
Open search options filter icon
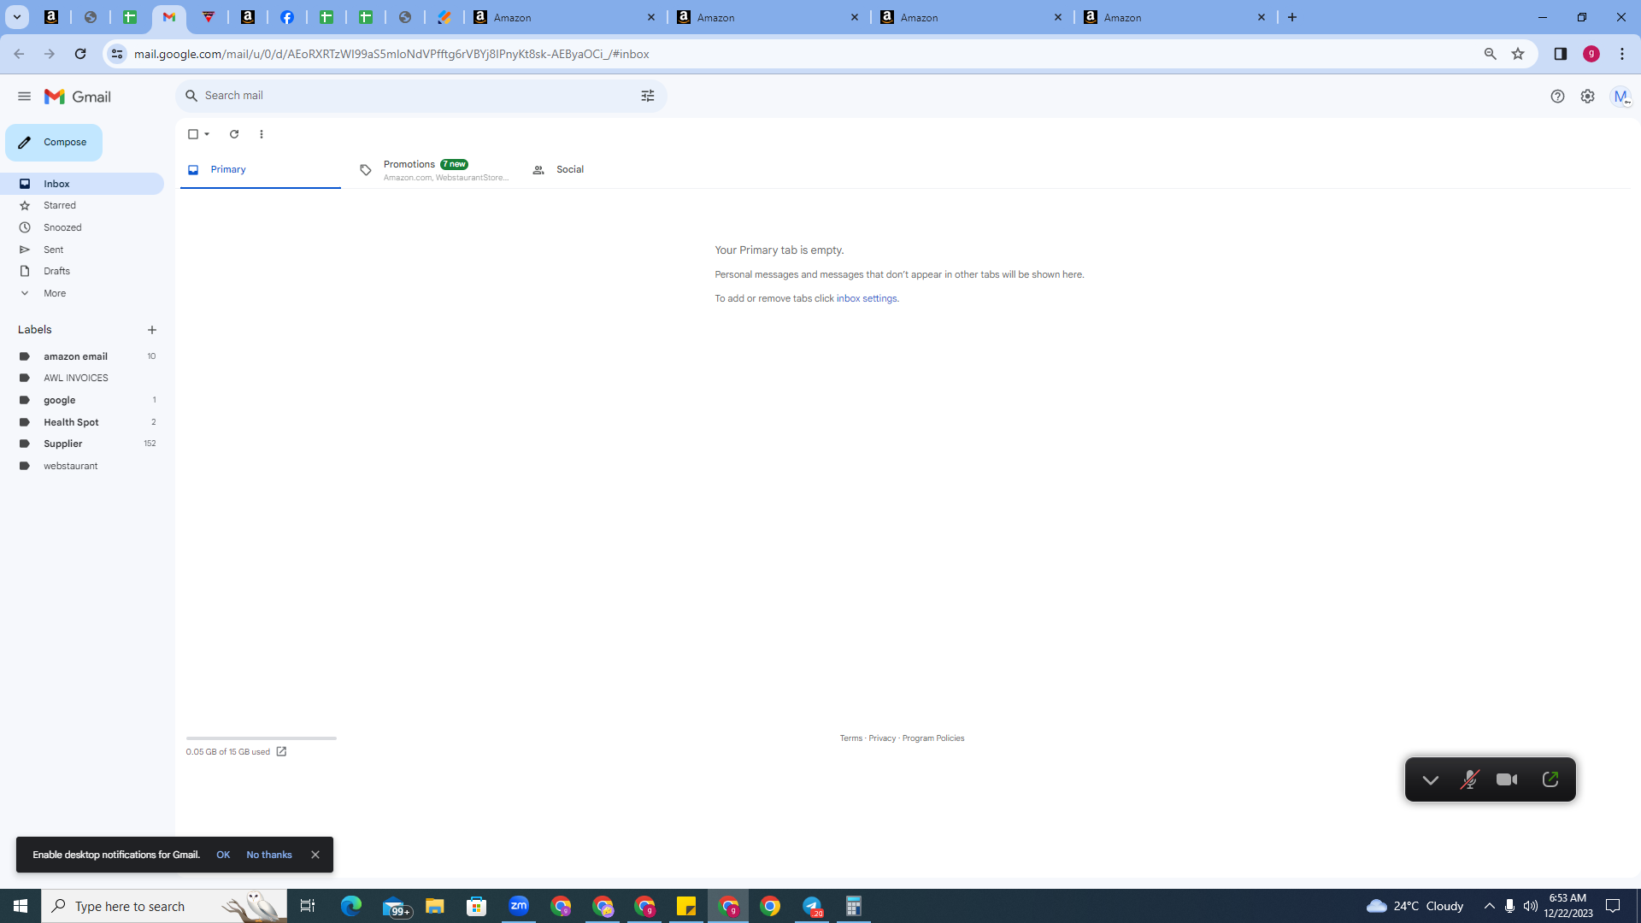click(x=647, y=96)
